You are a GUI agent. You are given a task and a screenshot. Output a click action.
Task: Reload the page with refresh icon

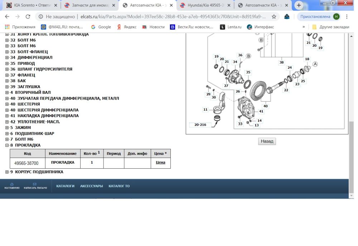28,17
